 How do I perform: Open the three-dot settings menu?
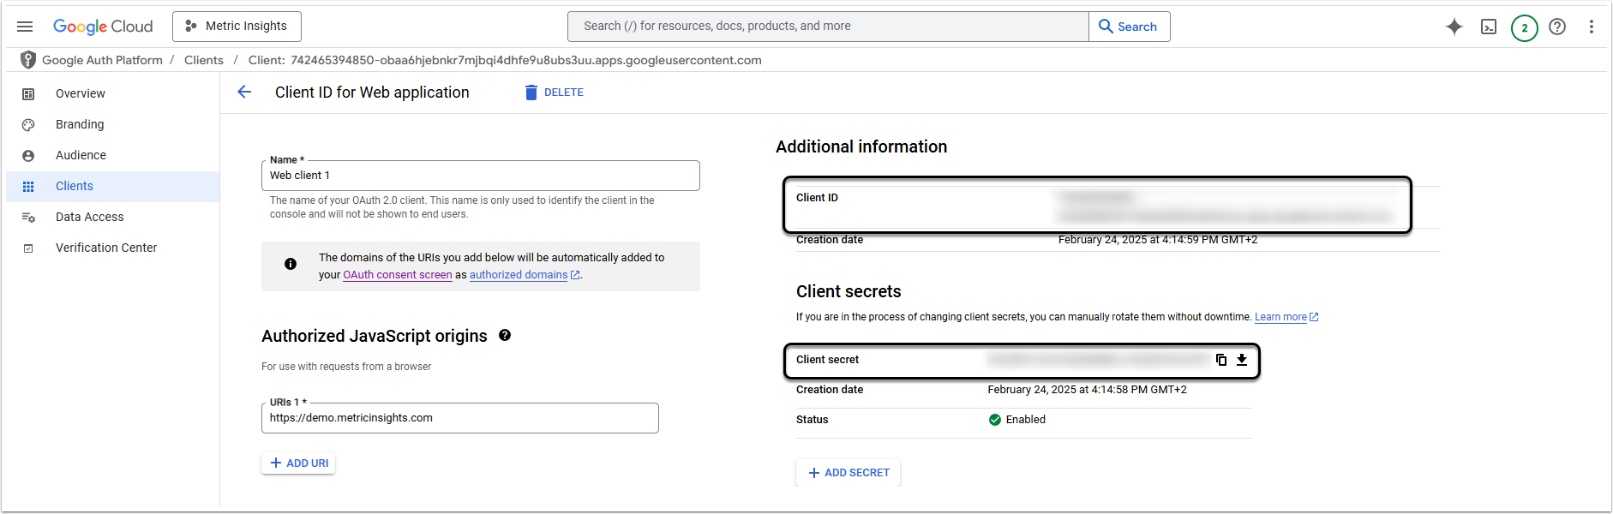pyautogui.click(x=1591, y=27)
